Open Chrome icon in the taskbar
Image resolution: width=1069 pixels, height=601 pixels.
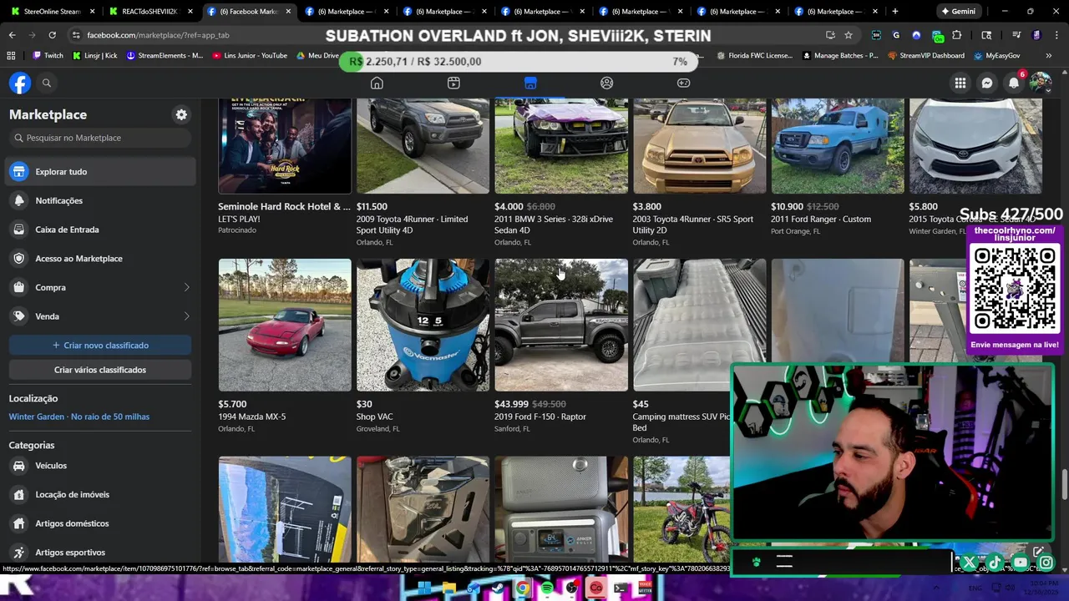523,588
